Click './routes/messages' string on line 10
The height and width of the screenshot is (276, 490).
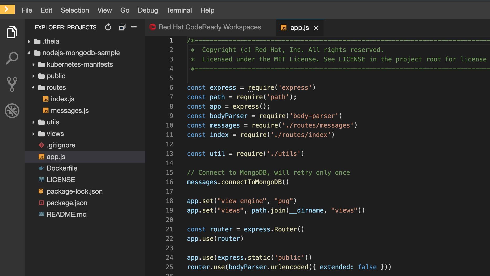(317, 125)
